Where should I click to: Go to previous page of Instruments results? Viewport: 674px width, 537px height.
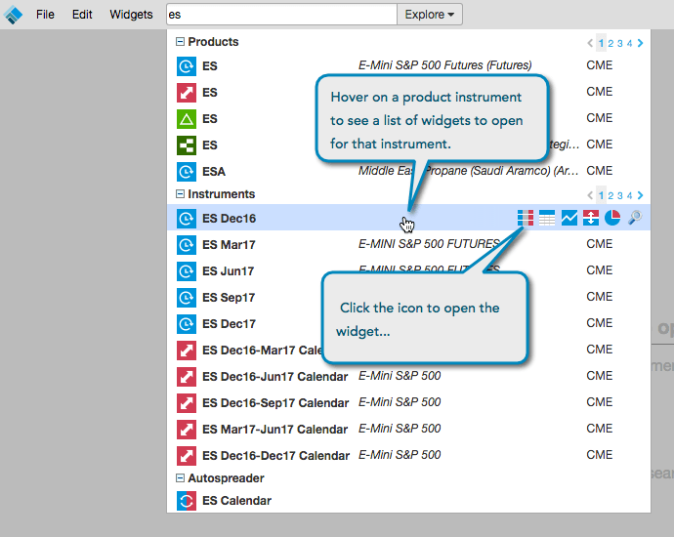(590, 195)
